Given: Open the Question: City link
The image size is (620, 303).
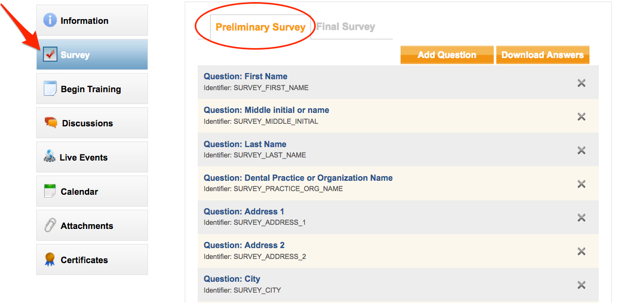Looking at the screenshot, I should (x=232, y=279).
